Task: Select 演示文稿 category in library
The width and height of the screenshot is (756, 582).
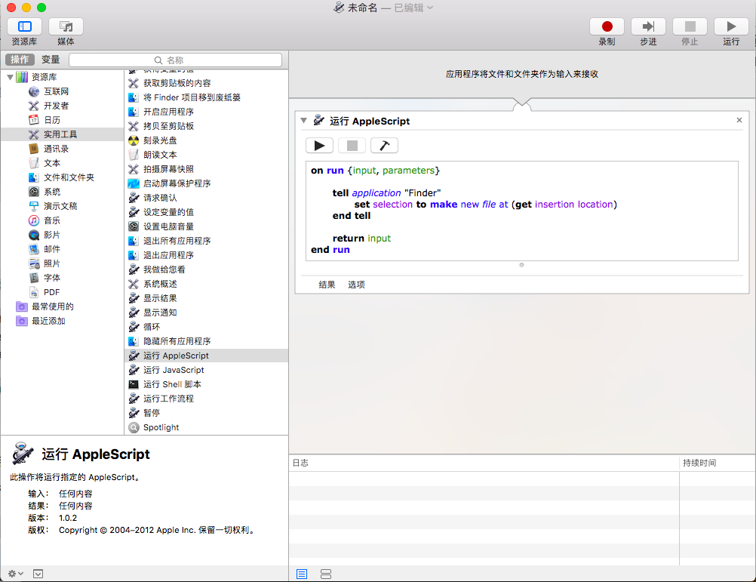Action: coord(62,206)
